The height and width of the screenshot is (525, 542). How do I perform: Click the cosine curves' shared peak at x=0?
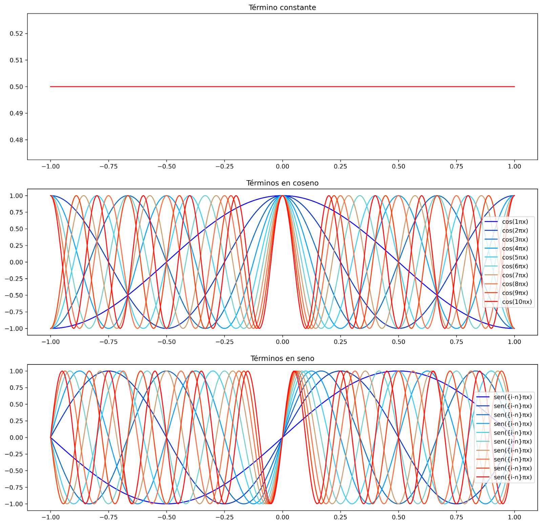(282, 196)
